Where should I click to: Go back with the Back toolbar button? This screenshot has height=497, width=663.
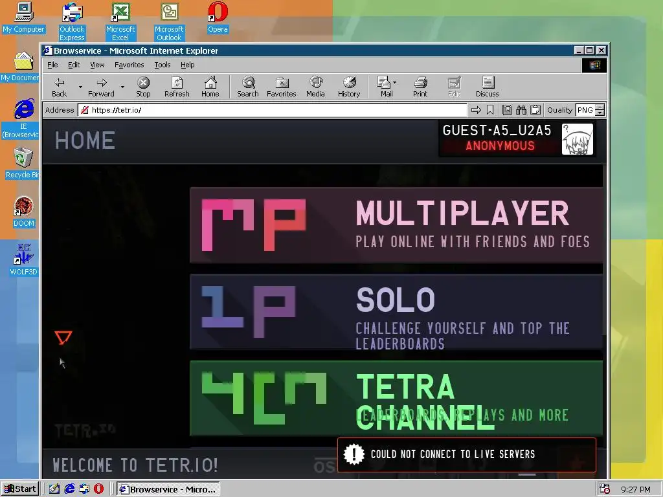pos(59,87)
